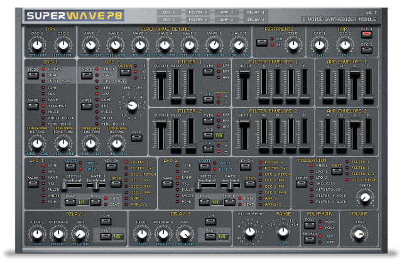Click the Modulation Input button
The height and width of the screenshot is (261, 402).
[x=301, y=184]
